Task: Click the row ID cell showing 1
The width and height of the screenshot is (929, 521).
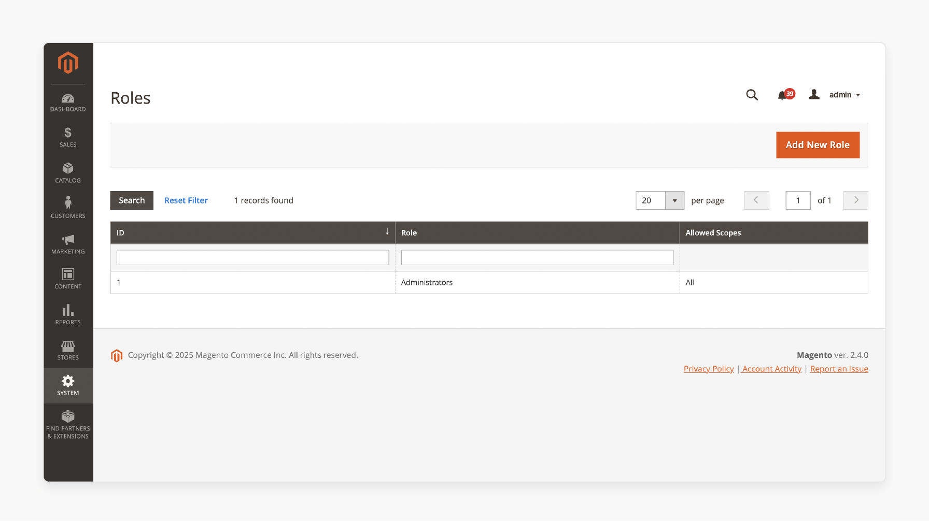Action: pos(252,282)
